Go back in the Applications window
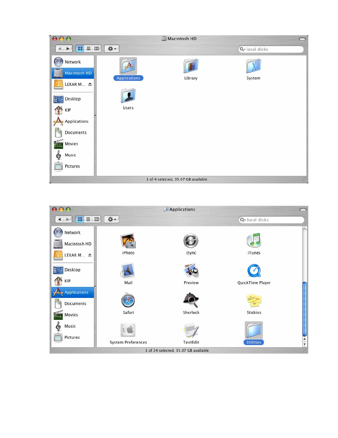 (60, 220)
